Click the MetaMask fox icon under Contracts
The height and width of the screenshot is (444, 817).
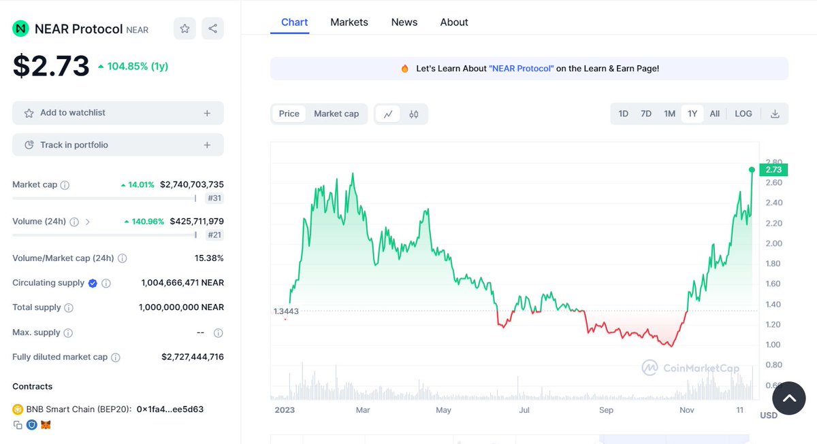46,425
